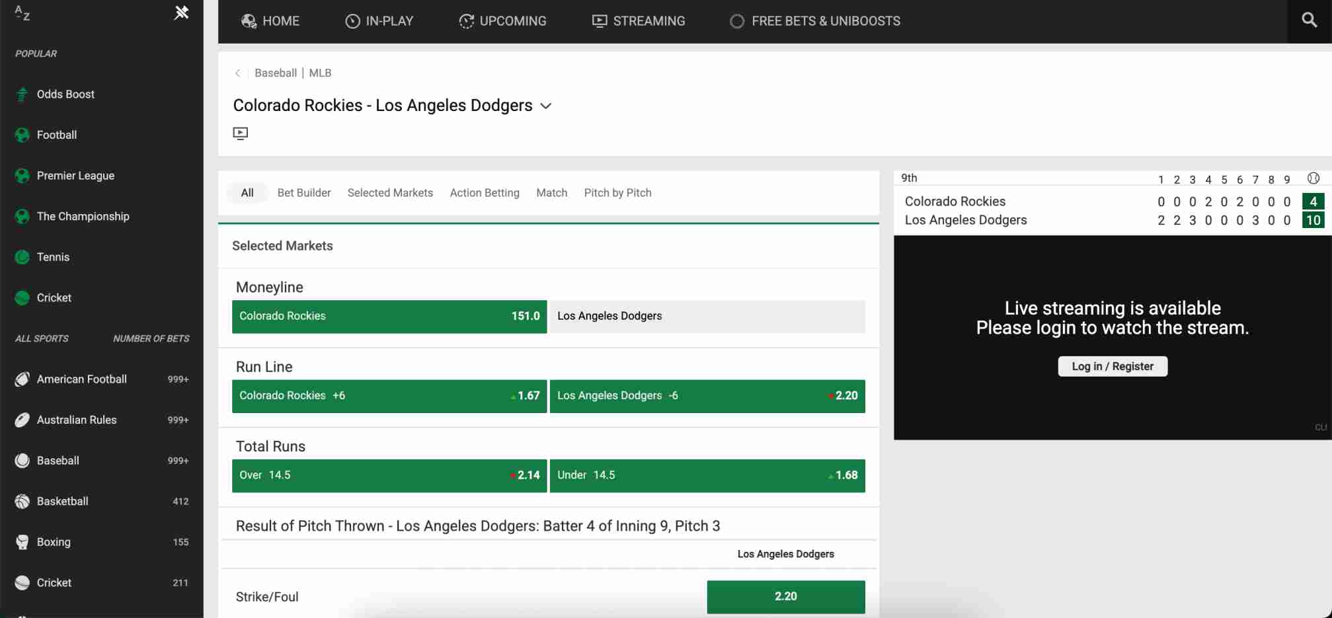Select Strike/Foul odds 2.20
The height and width of the screenshot is (618, 1332).
click(786, 597)
